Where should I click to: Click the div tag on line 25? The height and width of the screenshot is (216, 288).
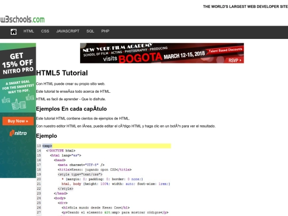pos(62,203)
